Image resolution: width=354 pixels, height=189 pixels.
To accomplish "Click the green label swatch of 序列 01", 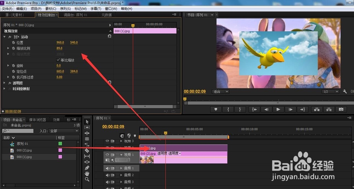I will point(60,144).
